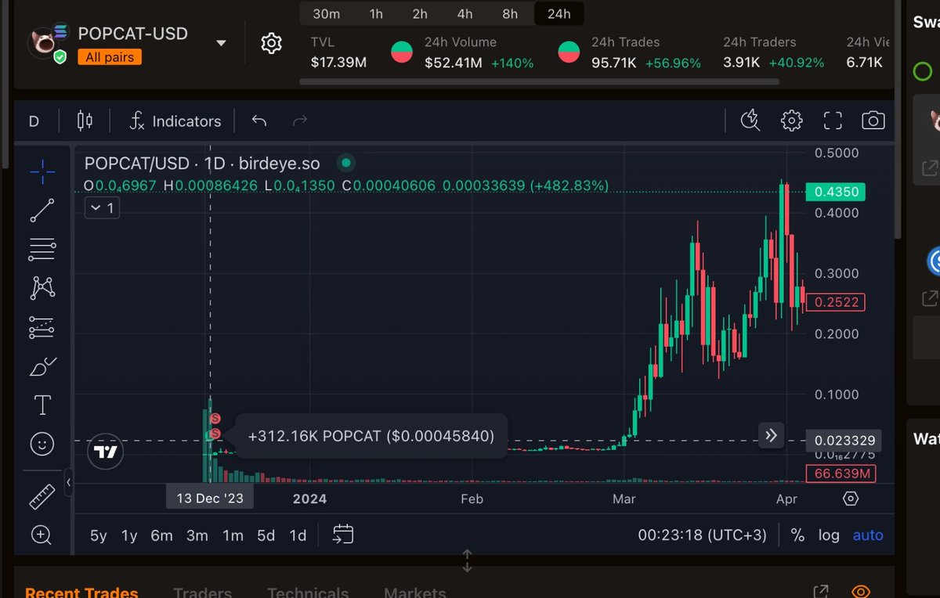Open the candlestick chart style menu
The width and height of the screenshot is (940, 598).
point(85,121)
